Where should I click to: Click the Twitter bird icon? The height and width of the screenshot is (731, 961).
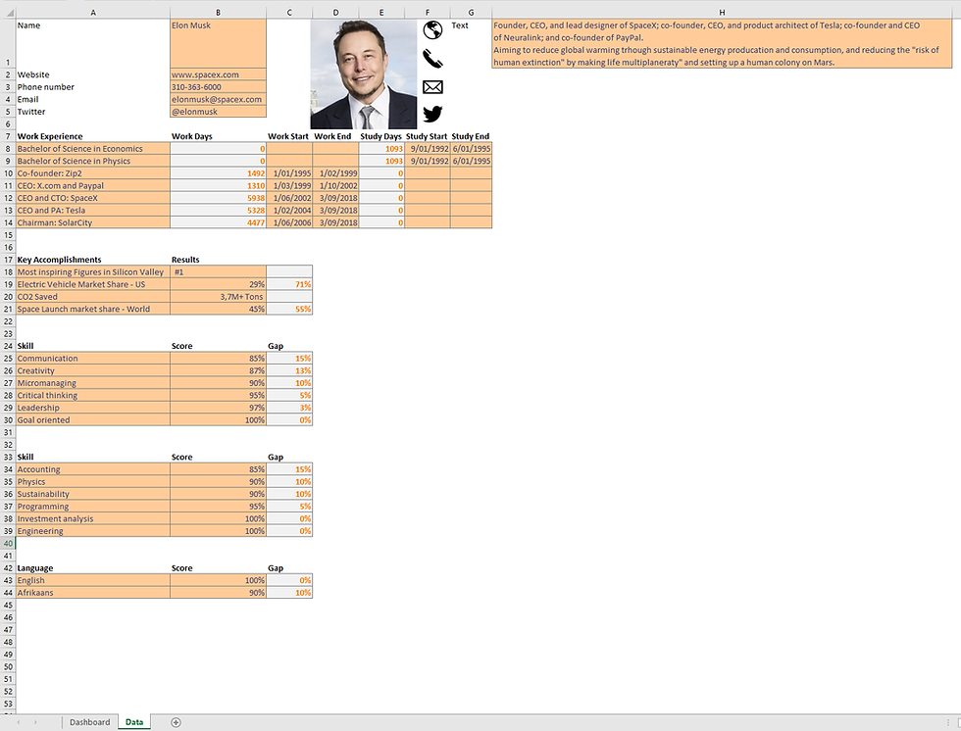coord(432,114)
